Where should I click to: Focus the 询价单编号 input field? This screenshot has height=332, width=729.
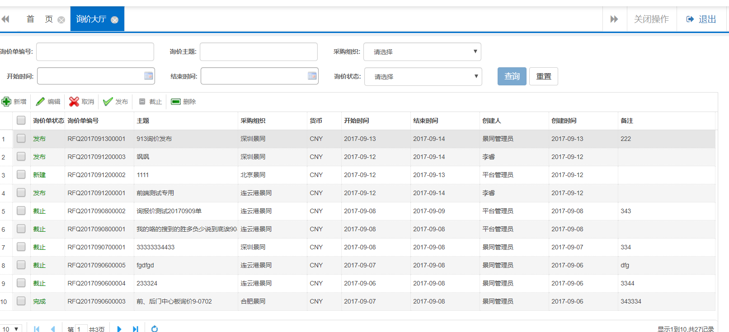click(x=95, y=51)
